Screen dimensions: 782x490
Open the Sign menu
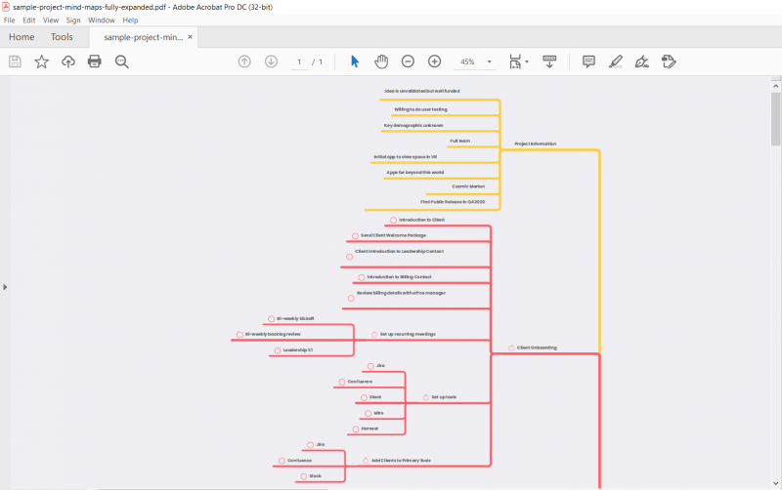73,20
